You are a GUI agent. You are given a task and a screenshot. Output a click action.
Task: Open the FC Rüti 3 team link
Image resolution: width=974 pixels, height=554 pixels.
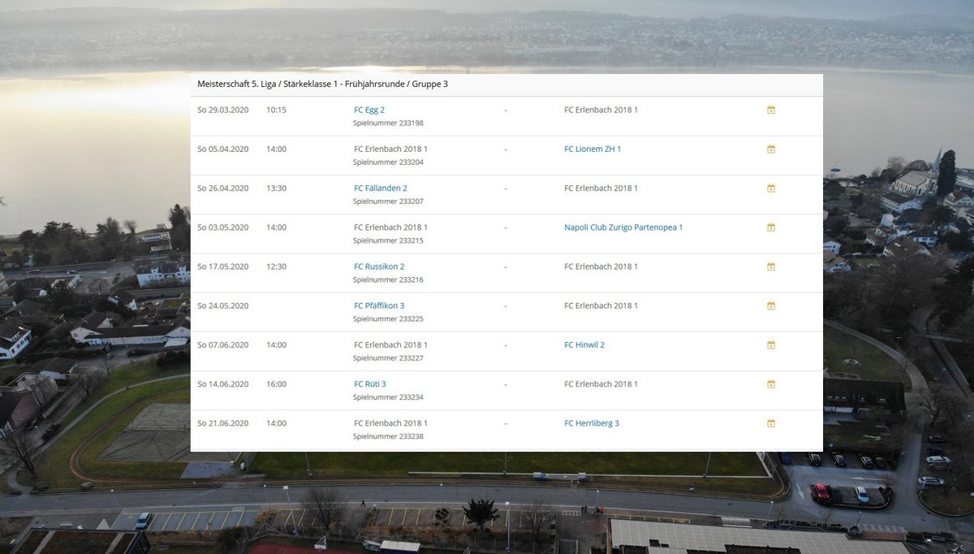tap(370, 383)
